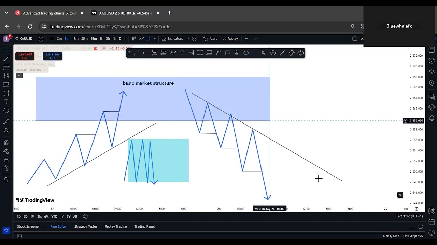Open the watchlist panel in right sidebar
This screenshot has width=437, height=245.
(432, 50)
